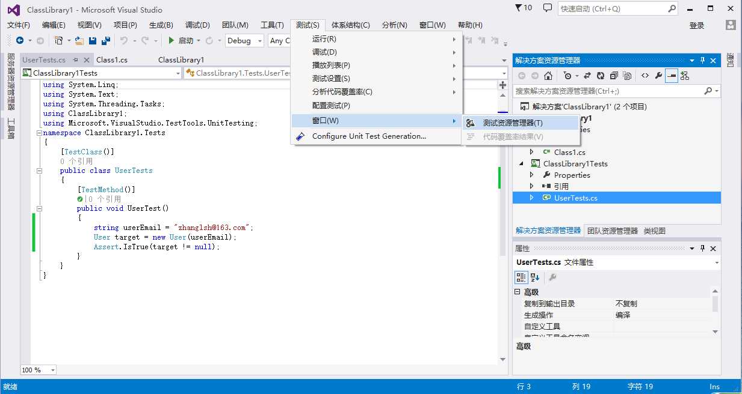Click the Navigate Backward toolbar arrow
Image resolution: width=742 pixels, height=394 pixels.
tap(20, 40)
